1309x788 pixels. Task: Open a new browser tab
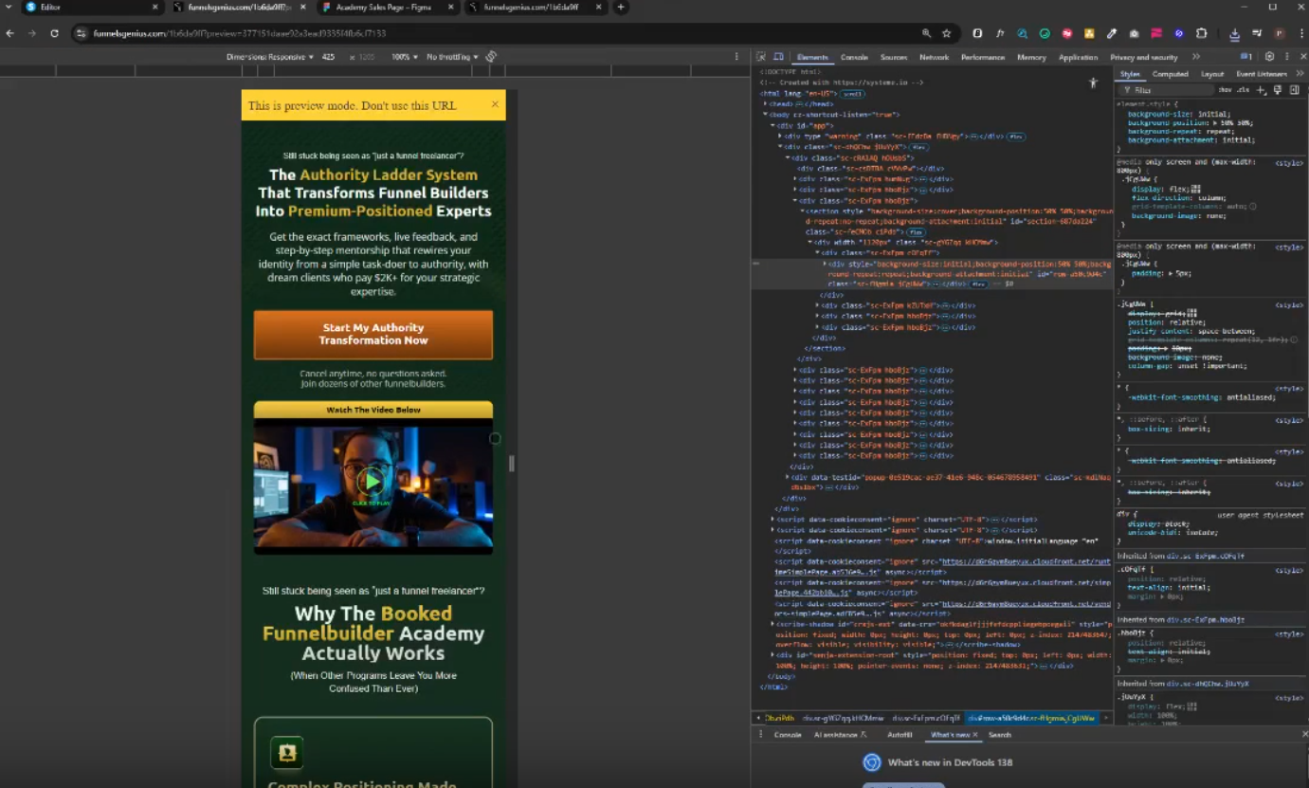621,7
